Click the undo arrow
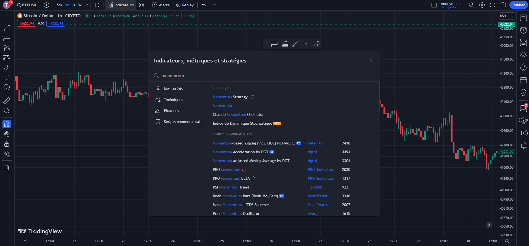This screenshot has width=529, height=246. tap(204, 5)
